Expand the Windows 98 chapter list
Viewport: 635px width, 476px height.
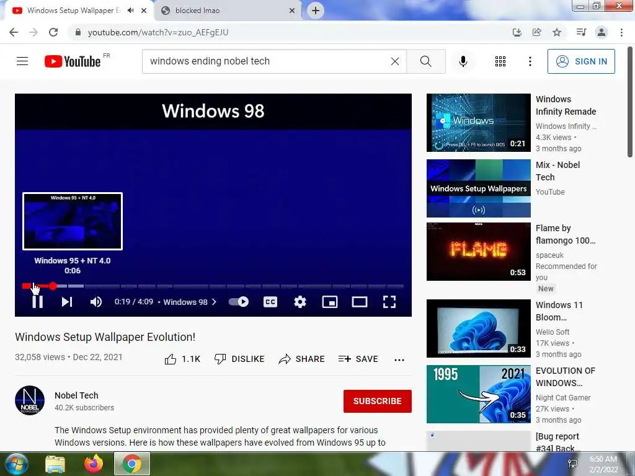point(190,302)
